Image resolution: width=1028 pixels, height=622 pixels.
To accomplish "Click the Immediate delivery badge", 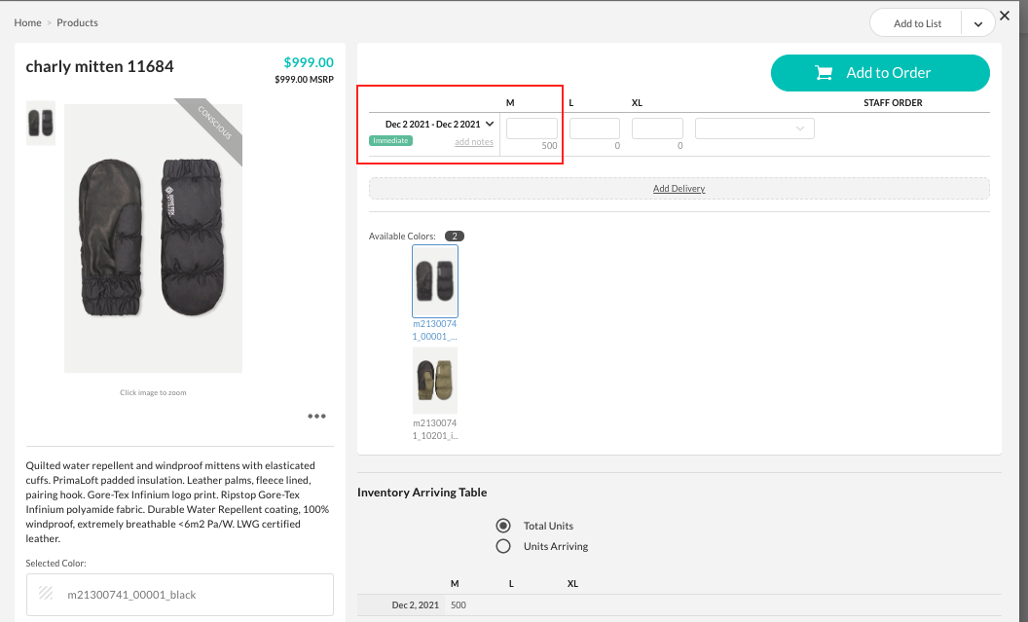I will coord(390,141).
